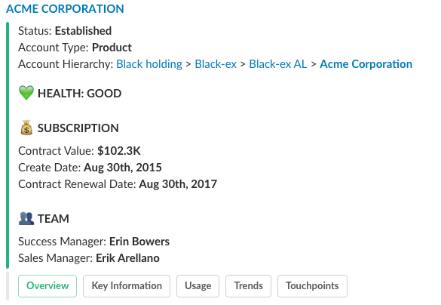Open Acme Corporation link in hierarchy

coord(366,64)
